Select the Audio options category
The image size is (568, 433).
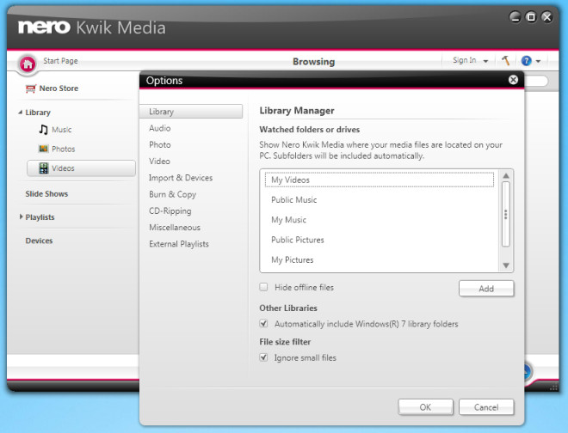click(x=160, y=128)
